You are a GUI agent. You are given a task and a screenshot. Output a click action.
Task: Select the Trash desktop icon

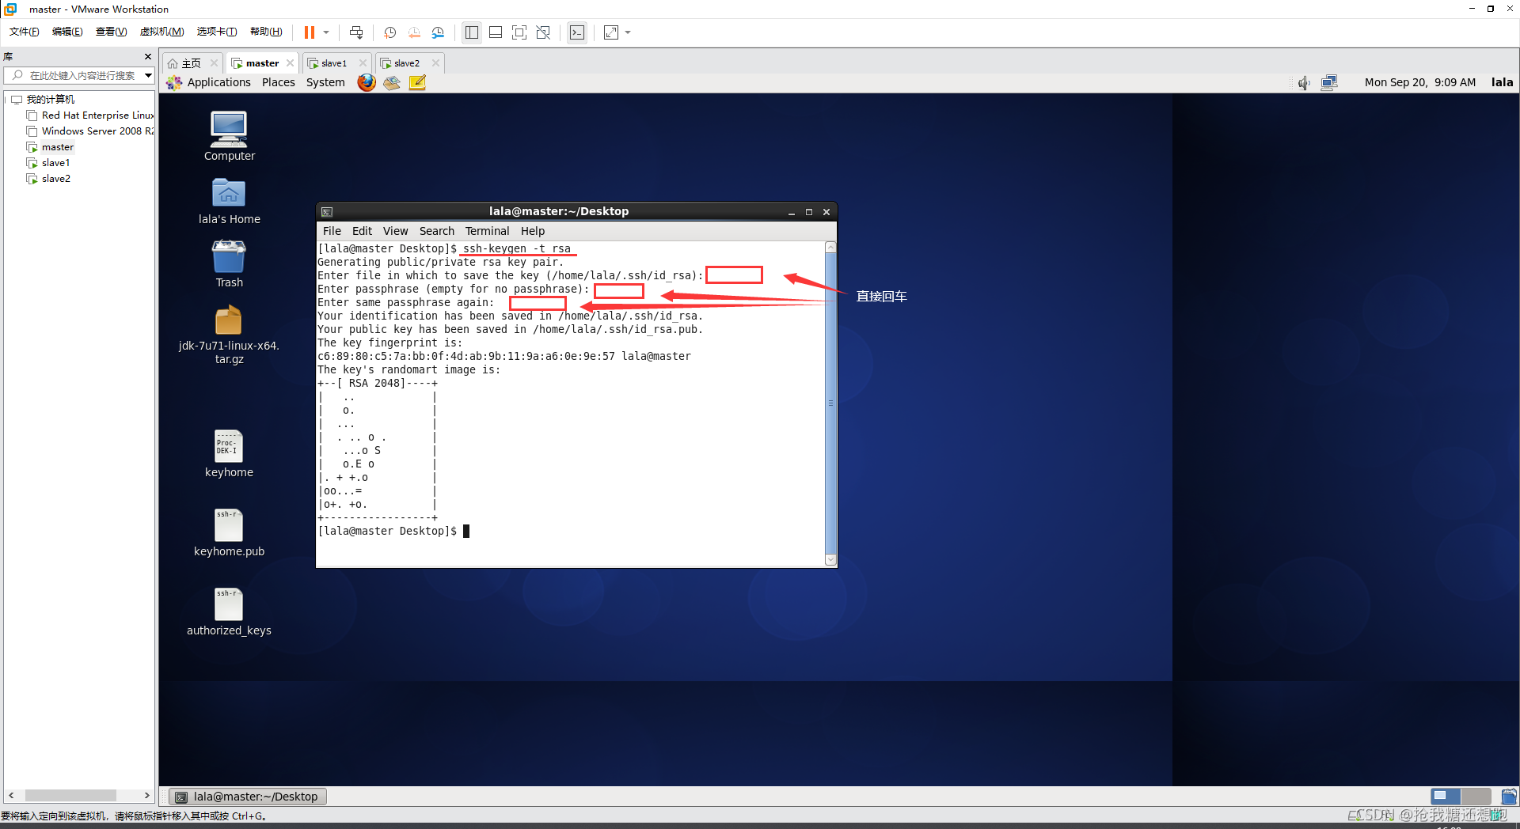[x=229, y=264]
